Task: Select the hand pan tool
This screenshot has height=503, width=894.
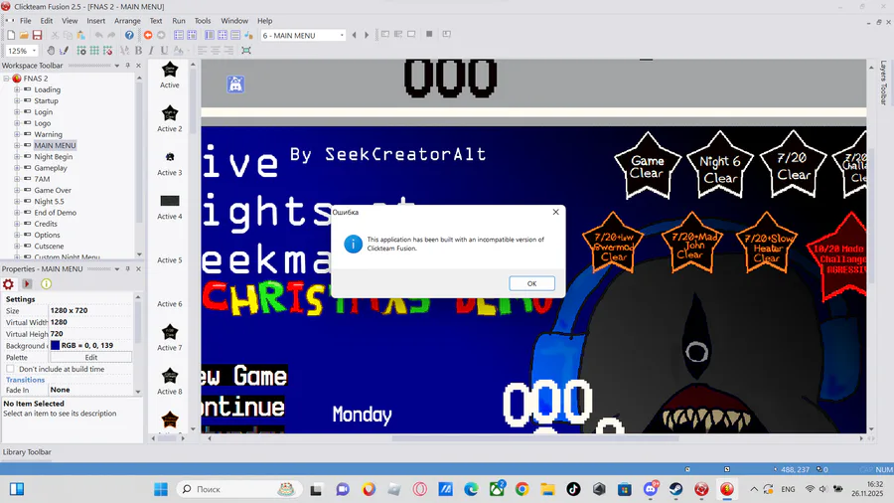Action: pyautogui.click(x=51, y=51)
